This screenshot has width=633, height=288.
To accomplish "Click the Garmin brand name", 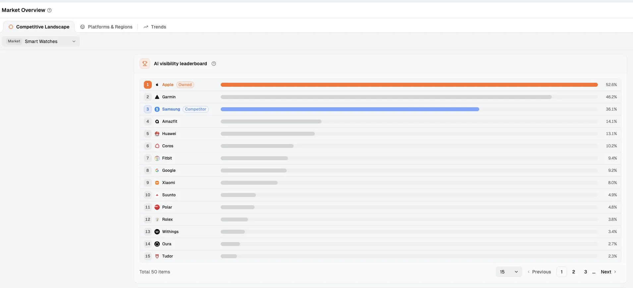I will pyautogui.click(x=169, y=97).
